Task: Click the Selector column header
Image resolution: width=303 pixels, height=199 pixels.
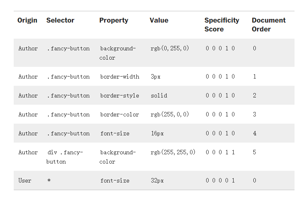Action: pos(60,21)
